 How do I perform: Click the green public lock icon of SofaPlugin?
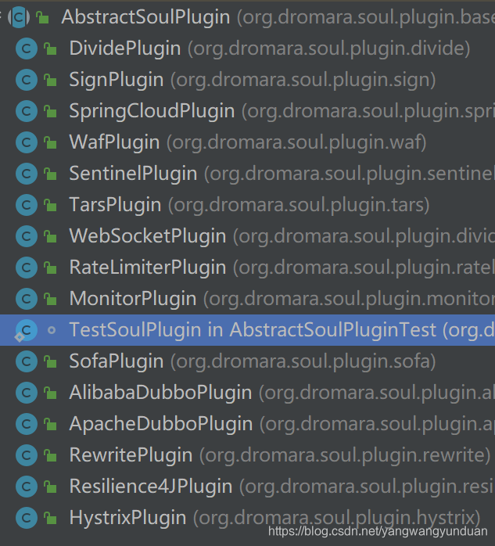pyautogui.click(x=50, y=361)
